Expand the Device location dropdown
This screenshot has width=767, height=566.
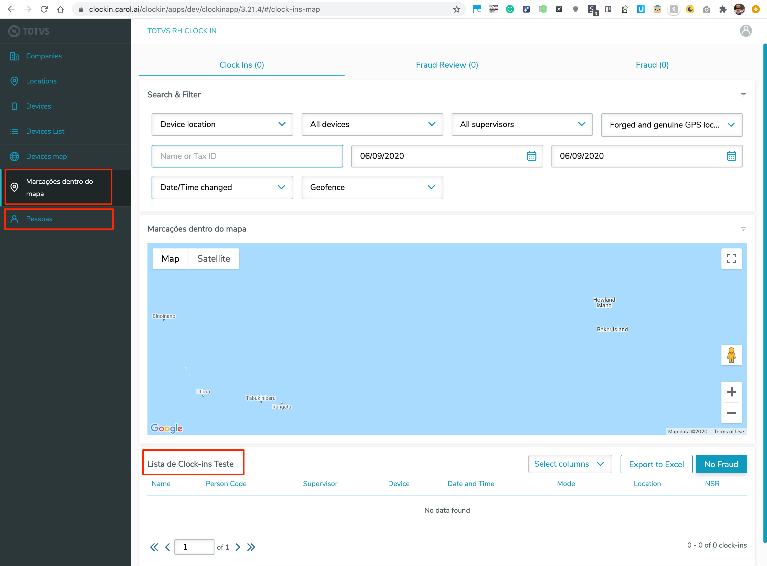[222, 124]
